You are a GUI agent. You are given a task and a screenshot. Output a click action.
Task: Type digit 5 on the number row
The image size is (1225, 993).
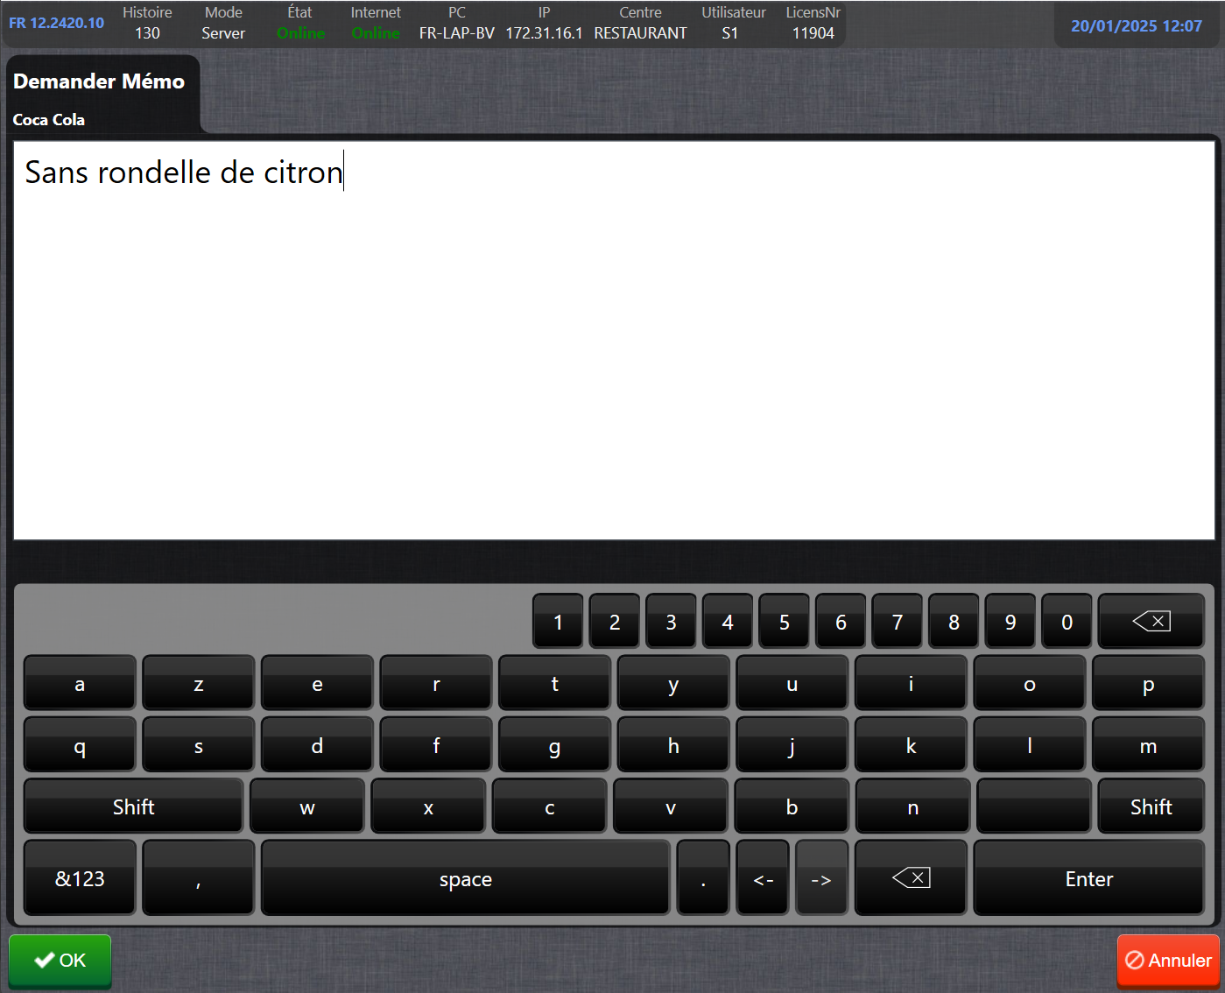point(784,622)
